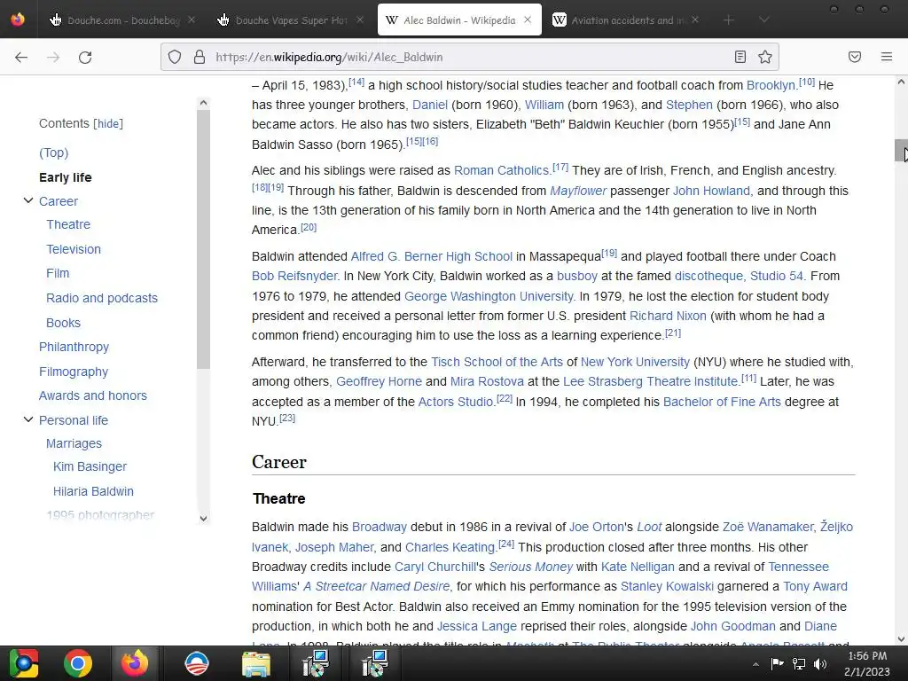
Task: Open Books contents entry
Action: coord(64,323)
